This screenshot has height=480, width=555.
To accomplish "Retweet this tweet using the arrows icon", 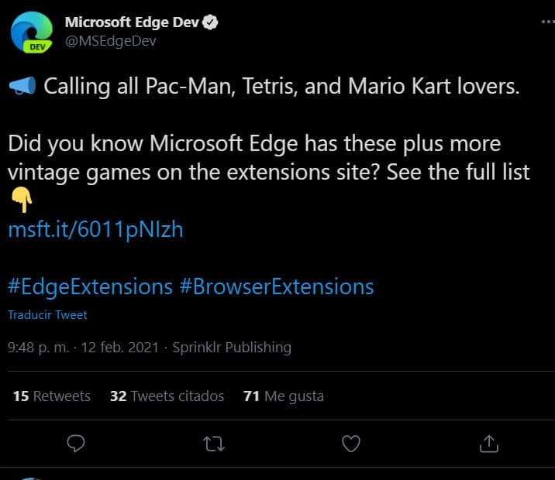I will (213, 443).
